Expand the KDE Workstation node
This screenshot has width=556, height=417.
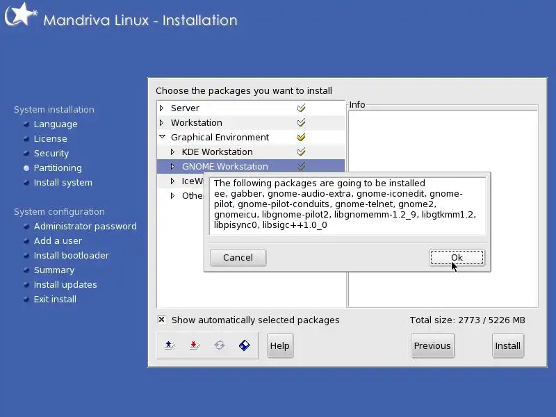172,152
